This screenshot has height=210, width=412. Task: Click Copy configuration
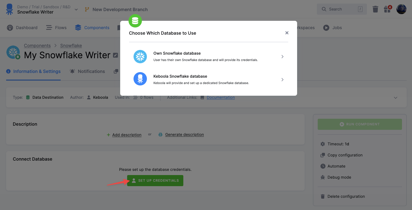341,155
